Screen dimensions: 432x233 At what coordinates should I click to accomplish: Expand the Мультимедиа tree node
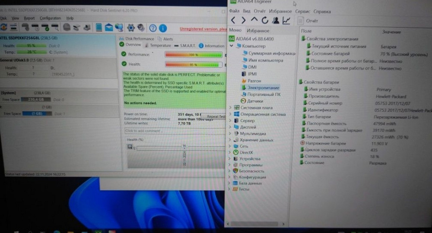[230, 133]
